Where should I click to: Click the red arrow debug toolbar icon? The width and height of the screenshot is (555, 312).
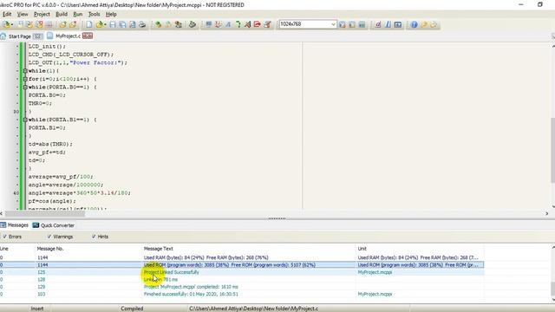click(x=258, y=24)
